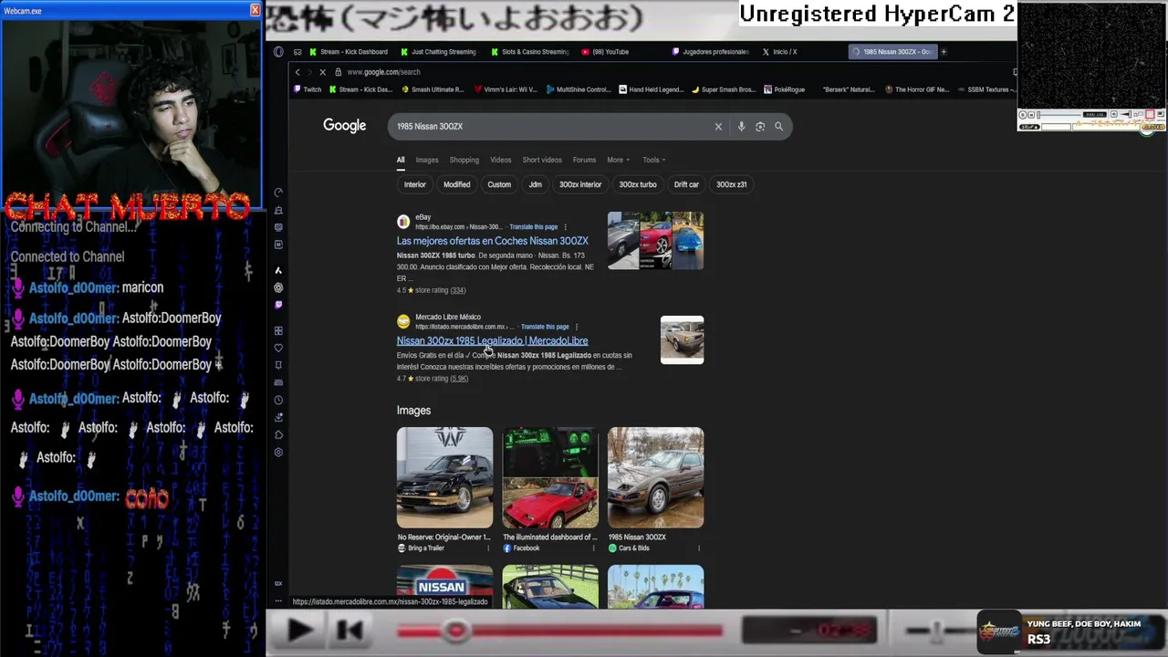Viewport: 1168px width, 657px height.
Task: Open the Twitch bookmark
Action: (308, 89)
